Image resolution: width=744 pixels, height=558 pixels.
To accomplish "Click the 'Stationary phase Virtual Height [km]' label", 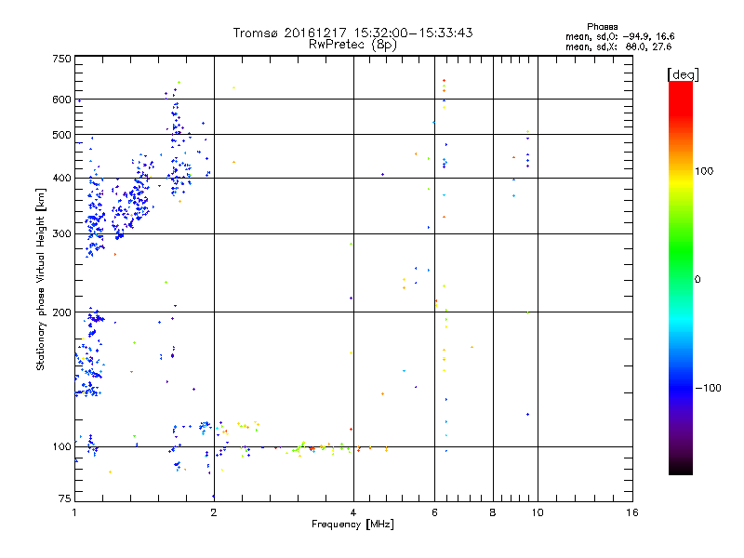I will (x=41, y=279).
